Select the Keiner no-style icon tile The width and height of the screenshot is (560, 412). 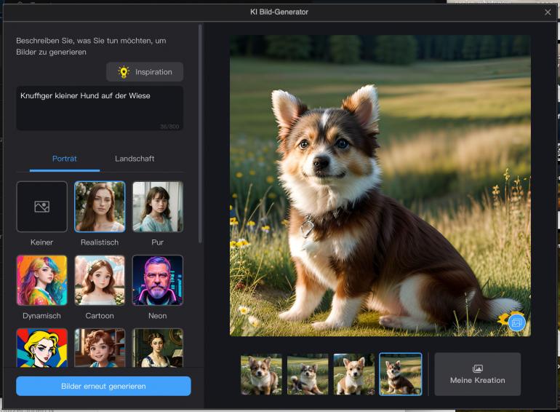(41, 207)
